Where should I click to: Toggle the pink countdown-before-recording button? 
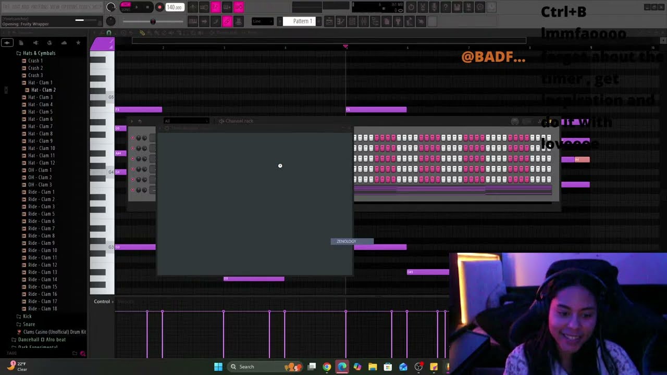(x=216, y=7)
